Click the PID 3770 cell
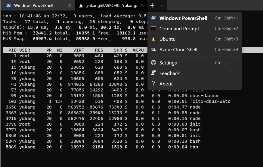The image size is (263, 167). 11,124
